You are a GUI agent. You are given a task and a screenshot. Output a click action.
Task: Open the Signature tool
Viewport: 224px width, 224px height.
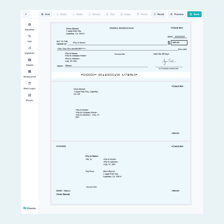pyautogui.click(x=29, y=48)
